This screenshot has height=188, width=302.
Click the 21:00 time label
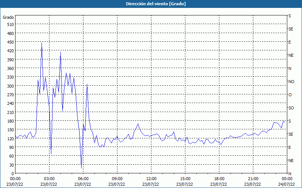[253, 179]
